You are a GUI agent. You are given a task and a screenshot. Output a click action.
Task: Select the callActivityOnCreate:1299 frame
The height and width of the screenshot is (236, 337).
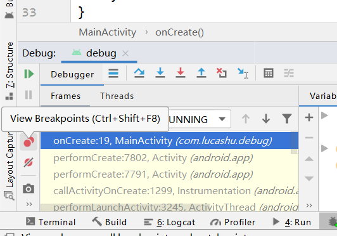tap(169, 191)
